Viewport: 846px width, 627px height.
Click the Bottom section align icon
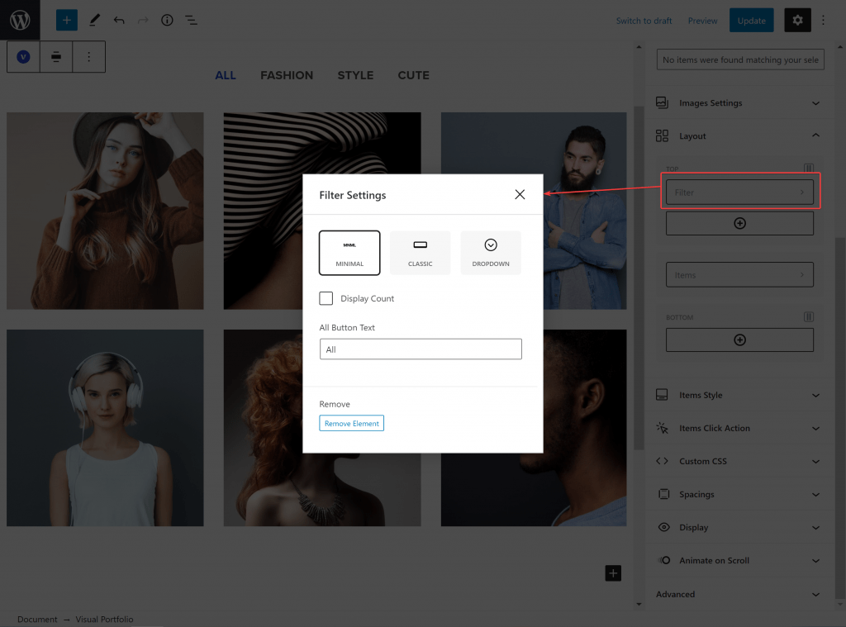coord(808,316)
